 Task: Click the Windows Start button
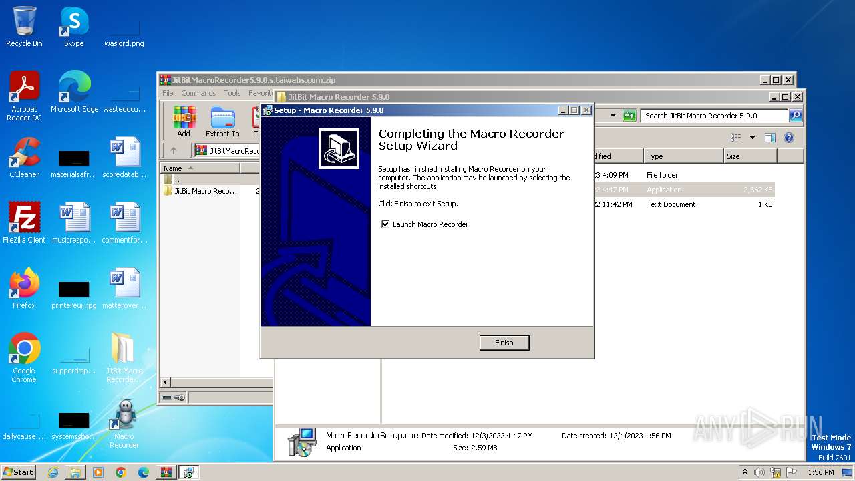tap(18, 472)
